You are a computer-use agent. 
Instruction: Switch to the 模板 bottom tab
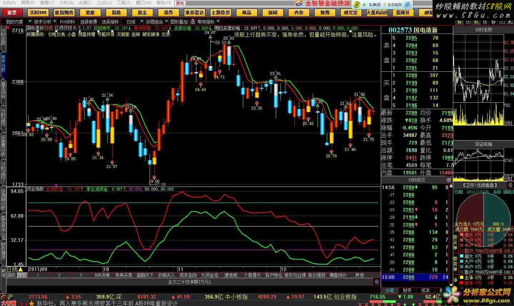coord(22,275)
